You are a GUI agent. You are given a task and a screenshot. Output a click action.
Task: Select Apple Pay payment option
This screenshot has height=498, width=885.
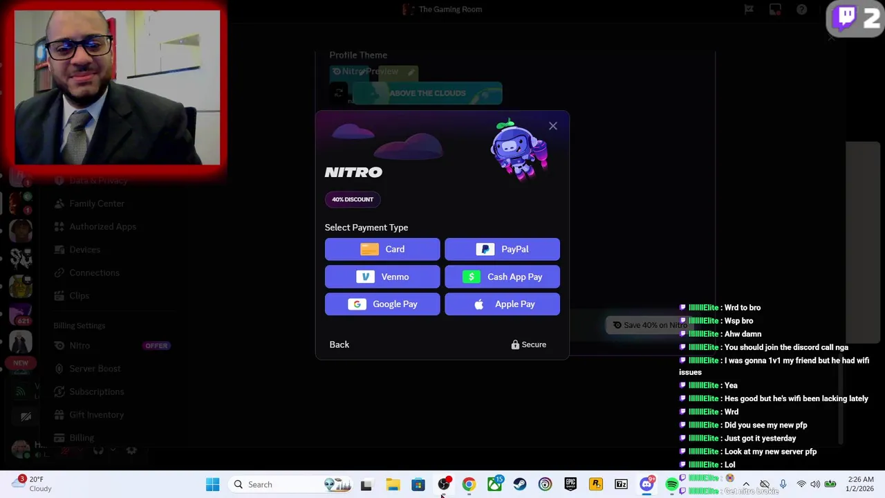click(502, 304)
